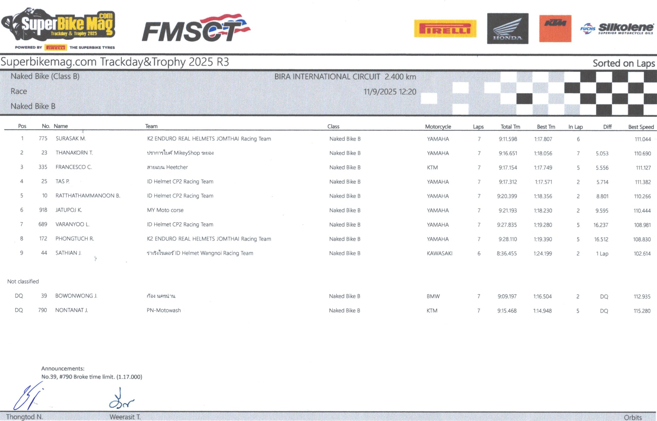Click the Pos column header
Viewport: 657px width, 421px height.
22,126
